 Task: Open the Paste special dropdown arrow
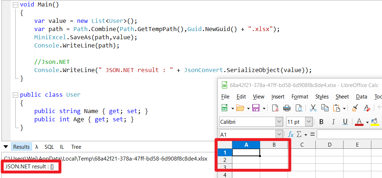[344, 108]
